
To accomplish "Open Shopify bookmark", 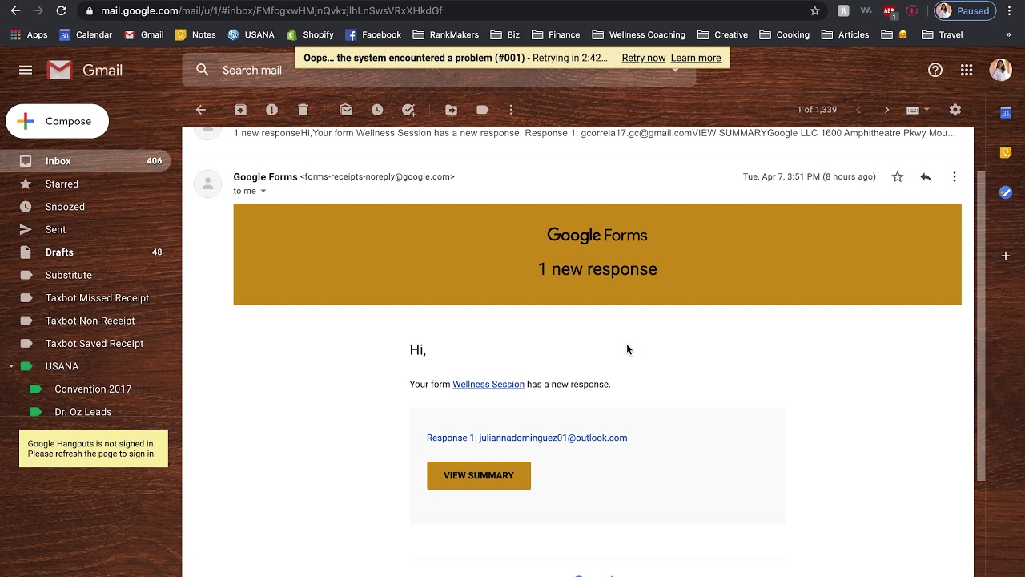I will (x=309, y=34).
